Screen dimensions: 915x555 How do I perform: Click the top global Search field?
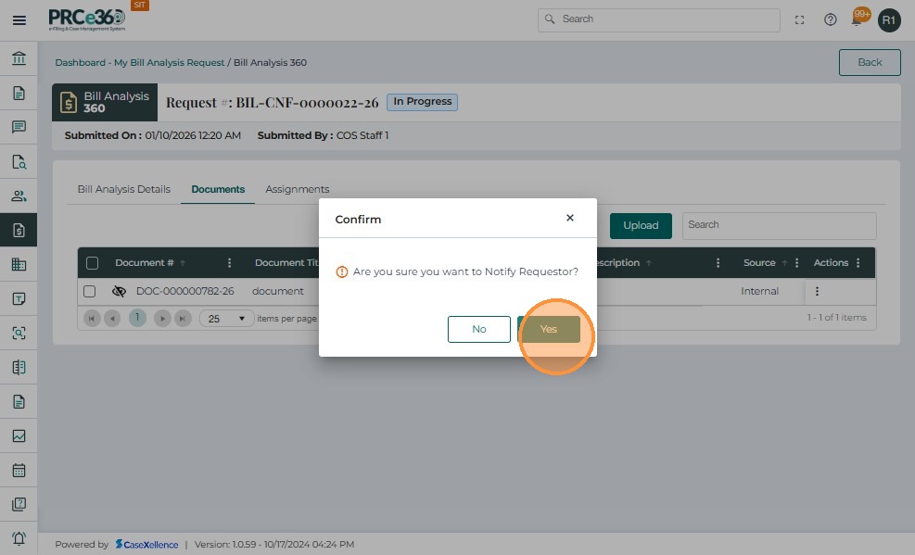pyautogui.click(x=659, y=19)
